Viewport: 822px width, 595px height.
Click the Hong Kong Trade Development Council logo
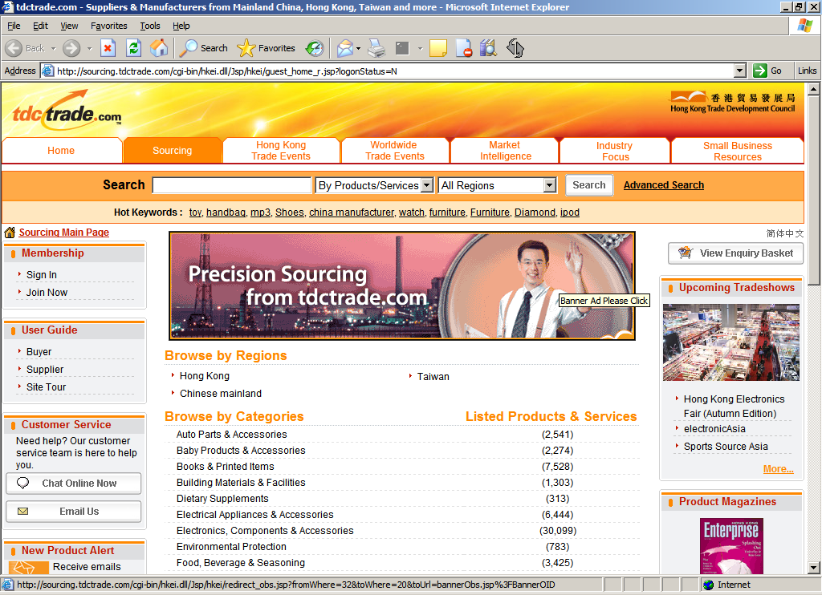pyautogui.click(x=732, y=102)
